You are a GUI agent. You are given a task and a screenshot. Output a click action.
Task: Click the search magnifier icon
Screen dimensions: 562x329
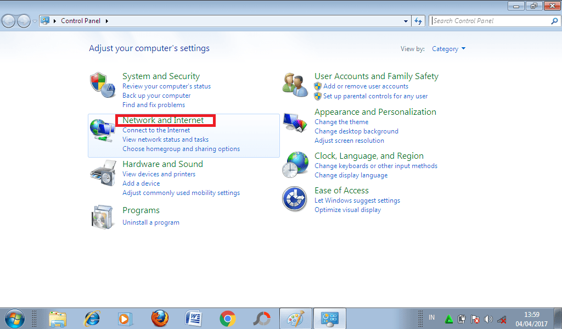coord(554,21)
